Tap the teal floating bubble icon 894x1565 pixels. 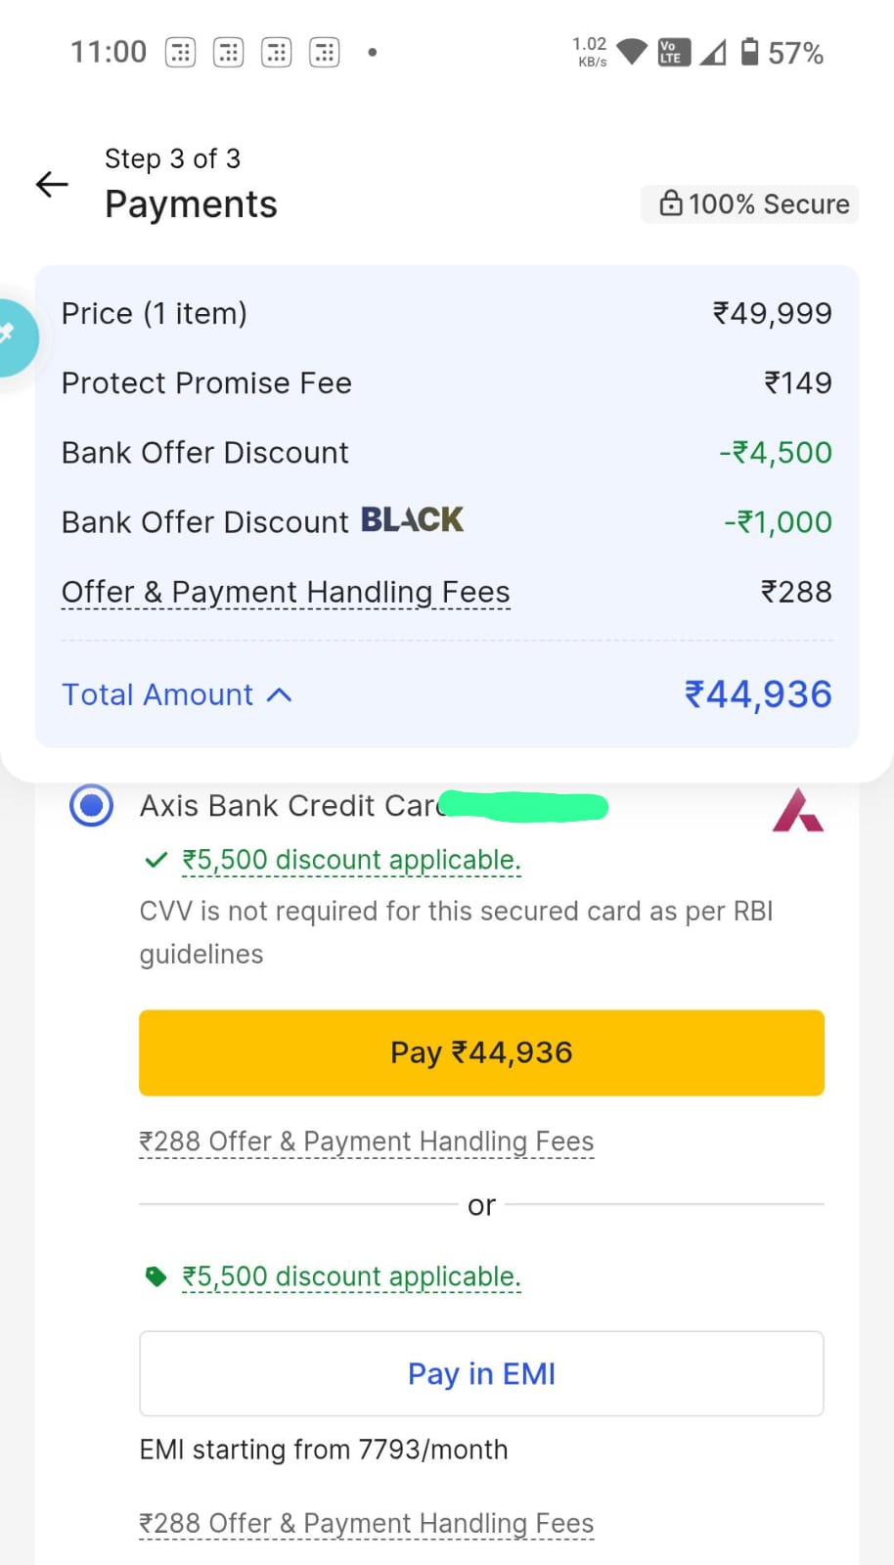point(14,336)
